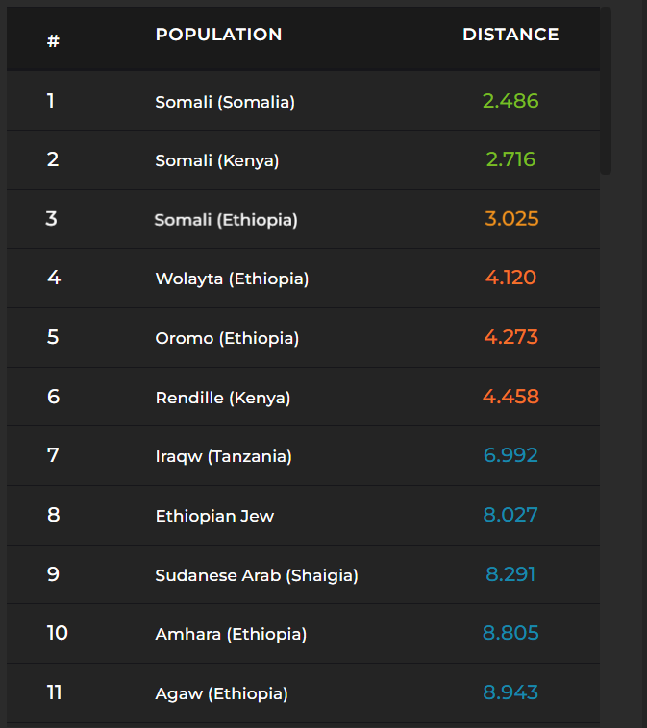
Task: Pick the Rendille (Kenya) entry
Action: coord(222,398)
